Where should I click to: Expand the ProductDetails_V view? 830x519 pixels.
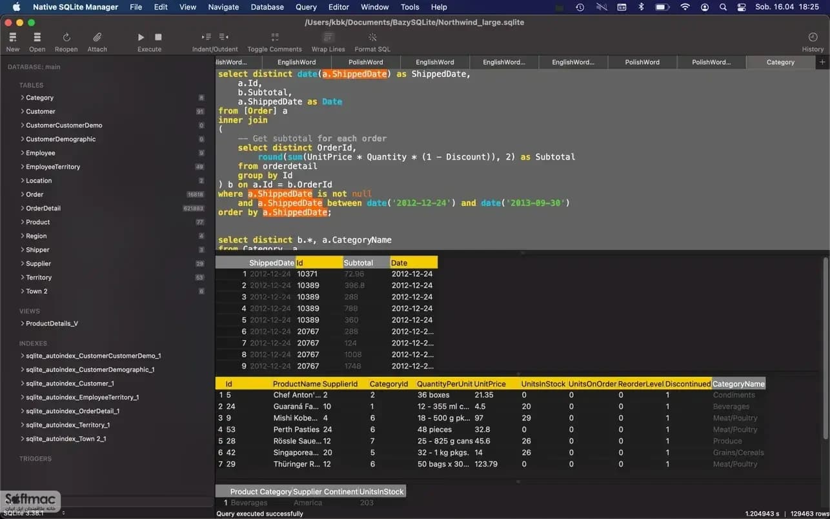22,323
